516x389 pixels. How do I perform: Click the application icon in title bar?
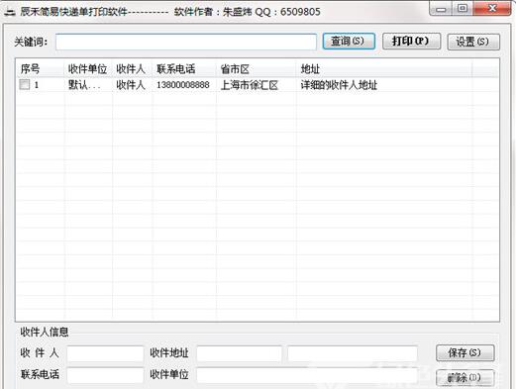(10, 12)
